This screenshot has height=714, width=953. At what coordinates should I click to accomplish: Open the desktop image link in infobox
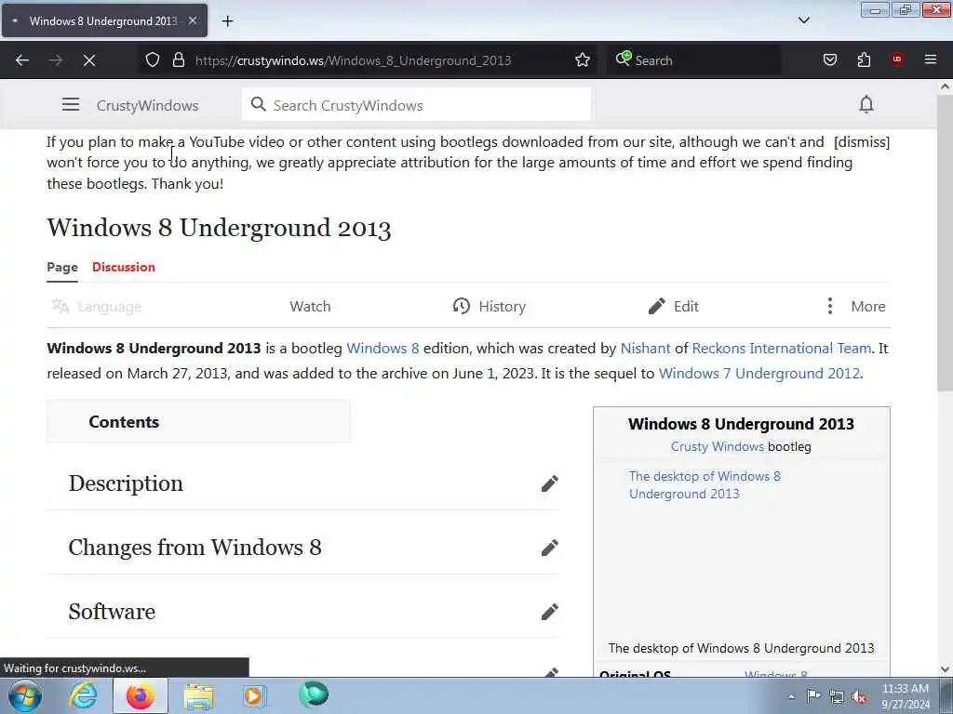tap(705, 484)
